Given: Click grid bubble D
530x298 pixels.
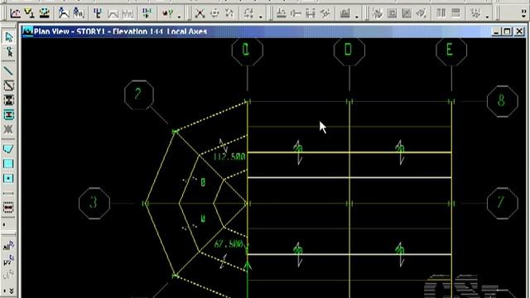Looking at the screenshot, I should pyautogui.click(x=349, y=50).
